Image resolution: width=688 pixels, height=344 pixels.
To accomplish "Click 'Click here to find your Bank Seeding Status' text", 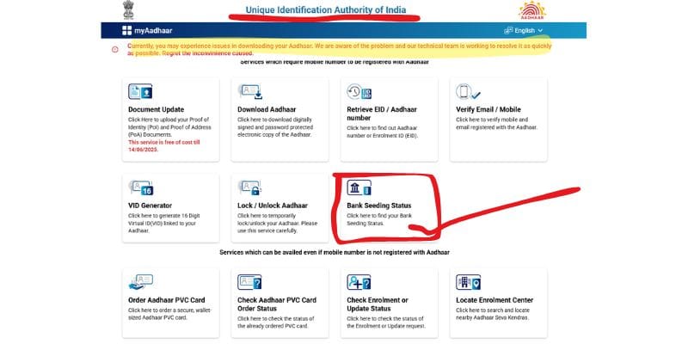I will 379,220.
